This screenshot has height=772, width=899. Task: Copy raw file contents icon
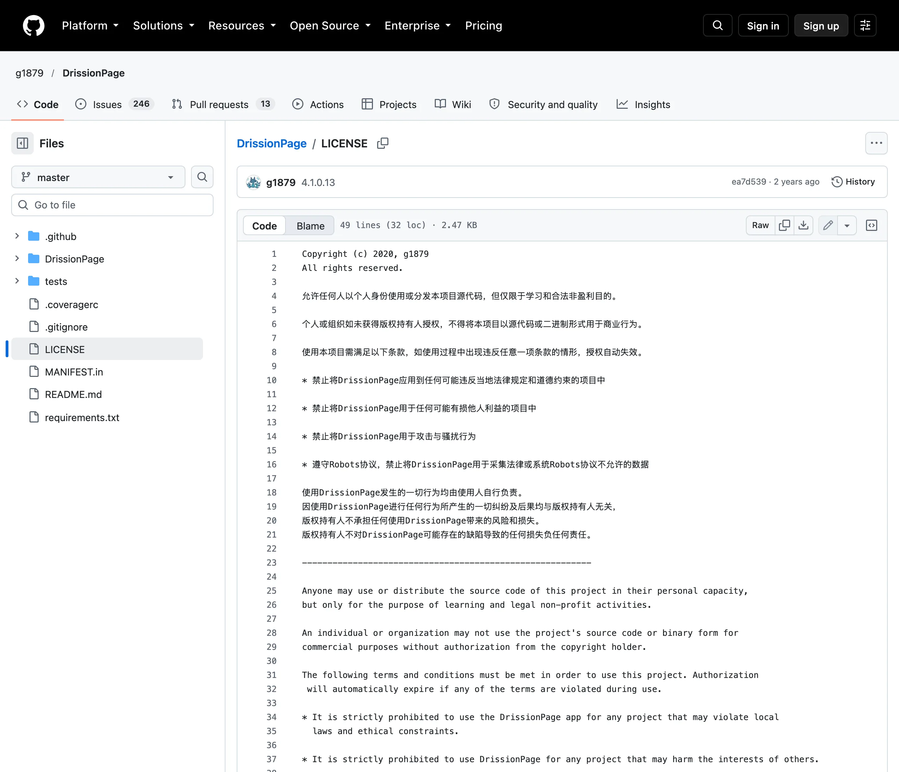click(x=785, y=225)
